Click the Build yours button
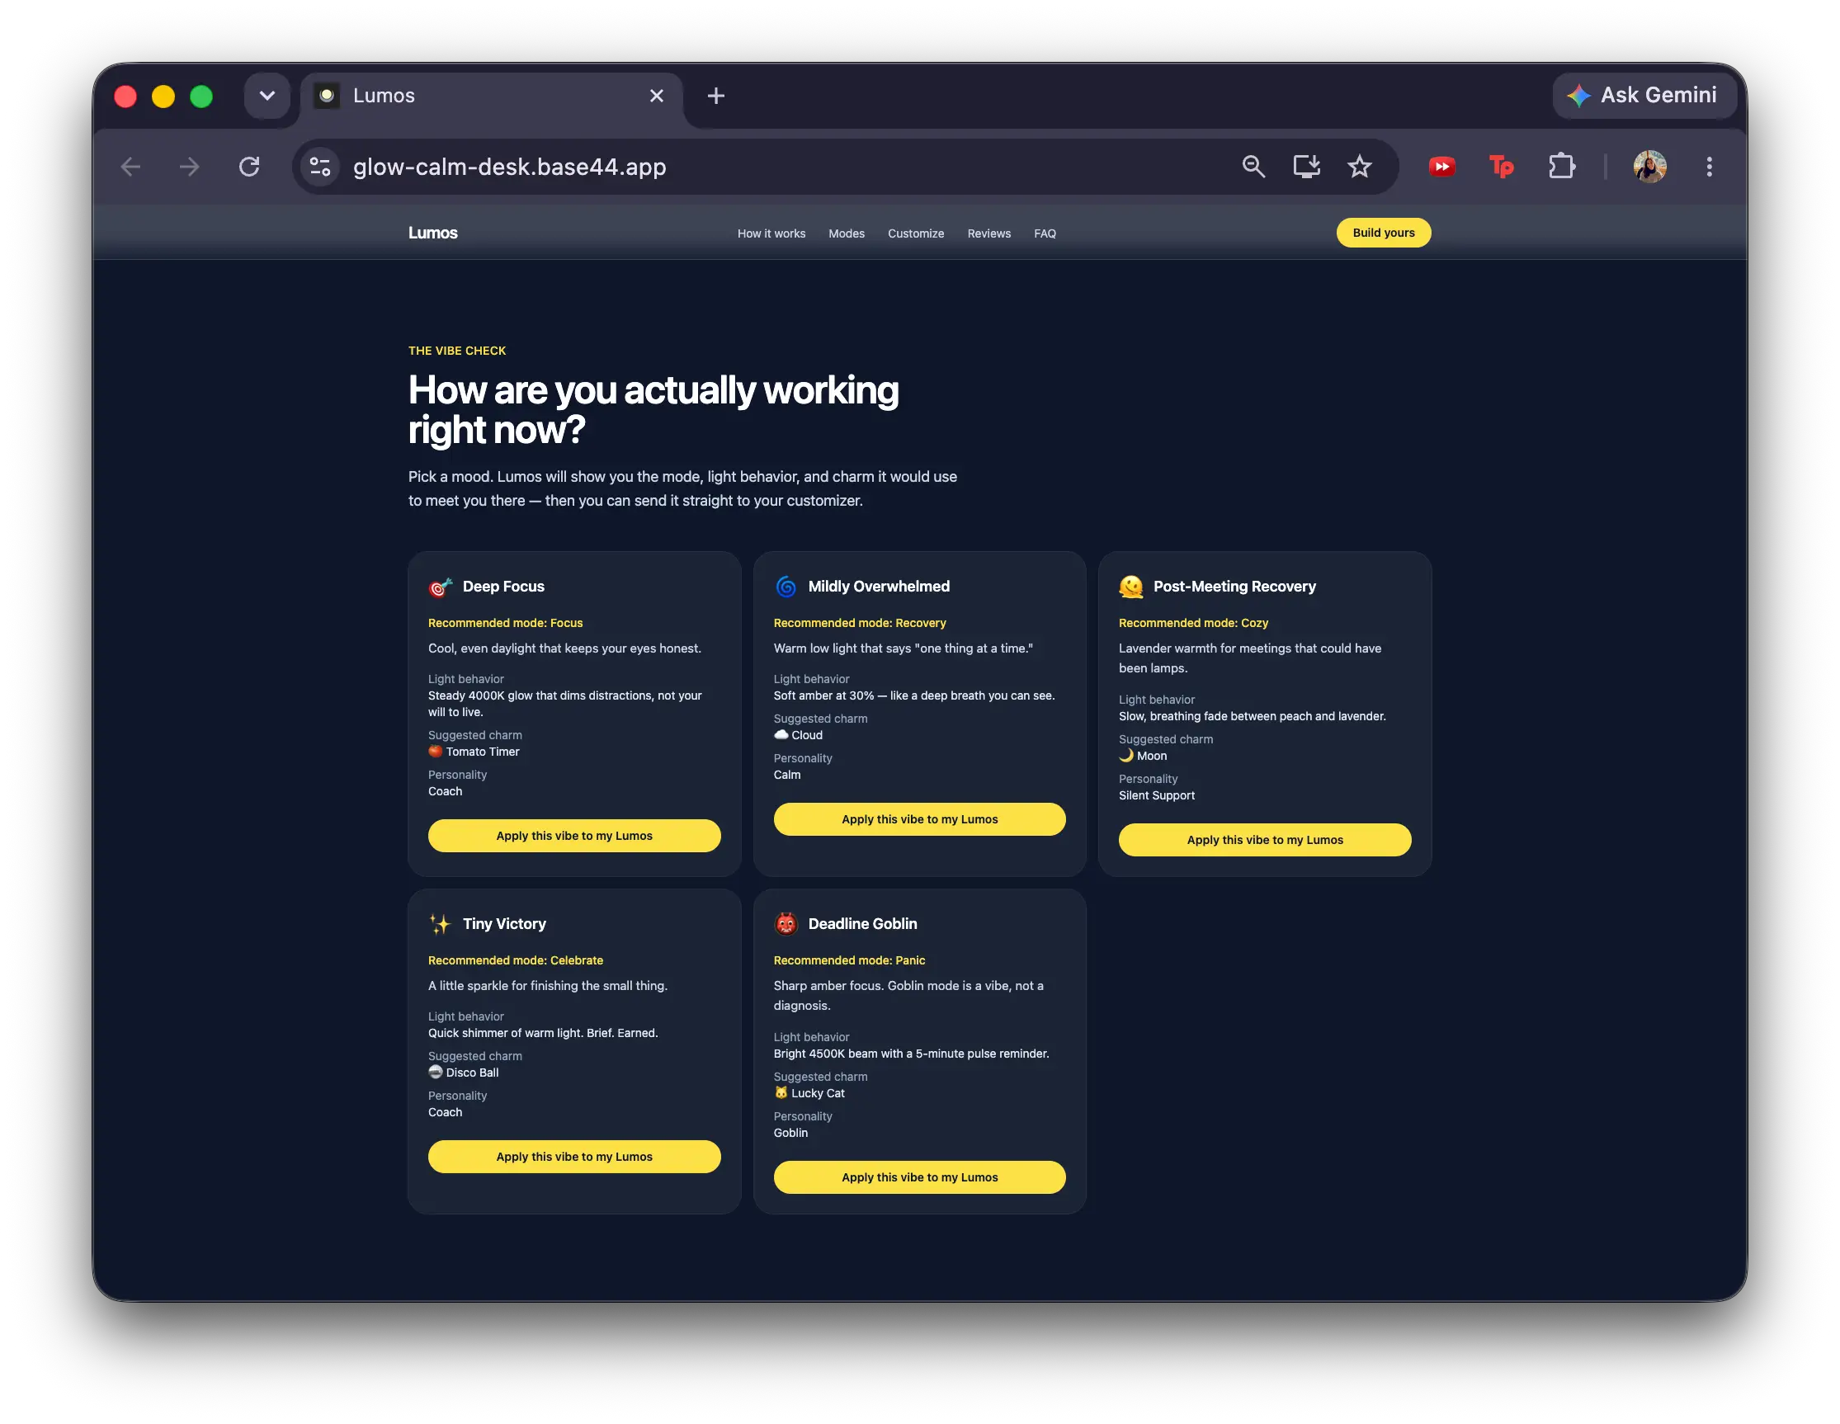 pyautogui.click(x=1383, y=233)
